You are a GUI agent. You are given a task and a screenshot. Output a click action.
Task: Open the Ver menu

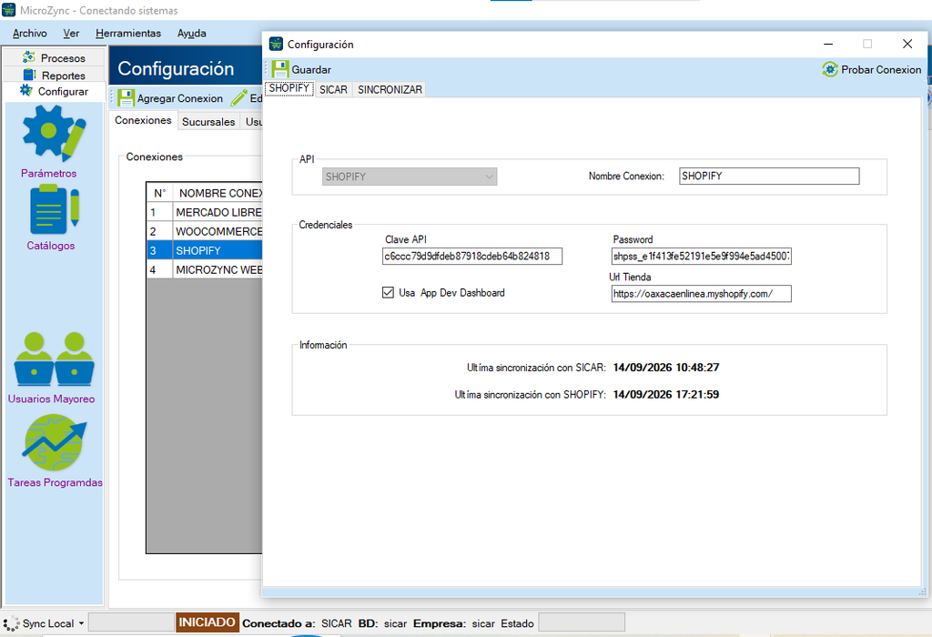71,34
